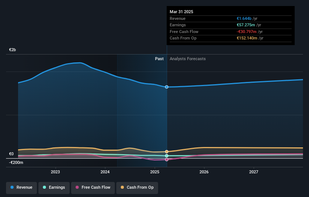Click the pink Free Cash Flow legend dot
The image size is (309, 197).
point(77,187)
